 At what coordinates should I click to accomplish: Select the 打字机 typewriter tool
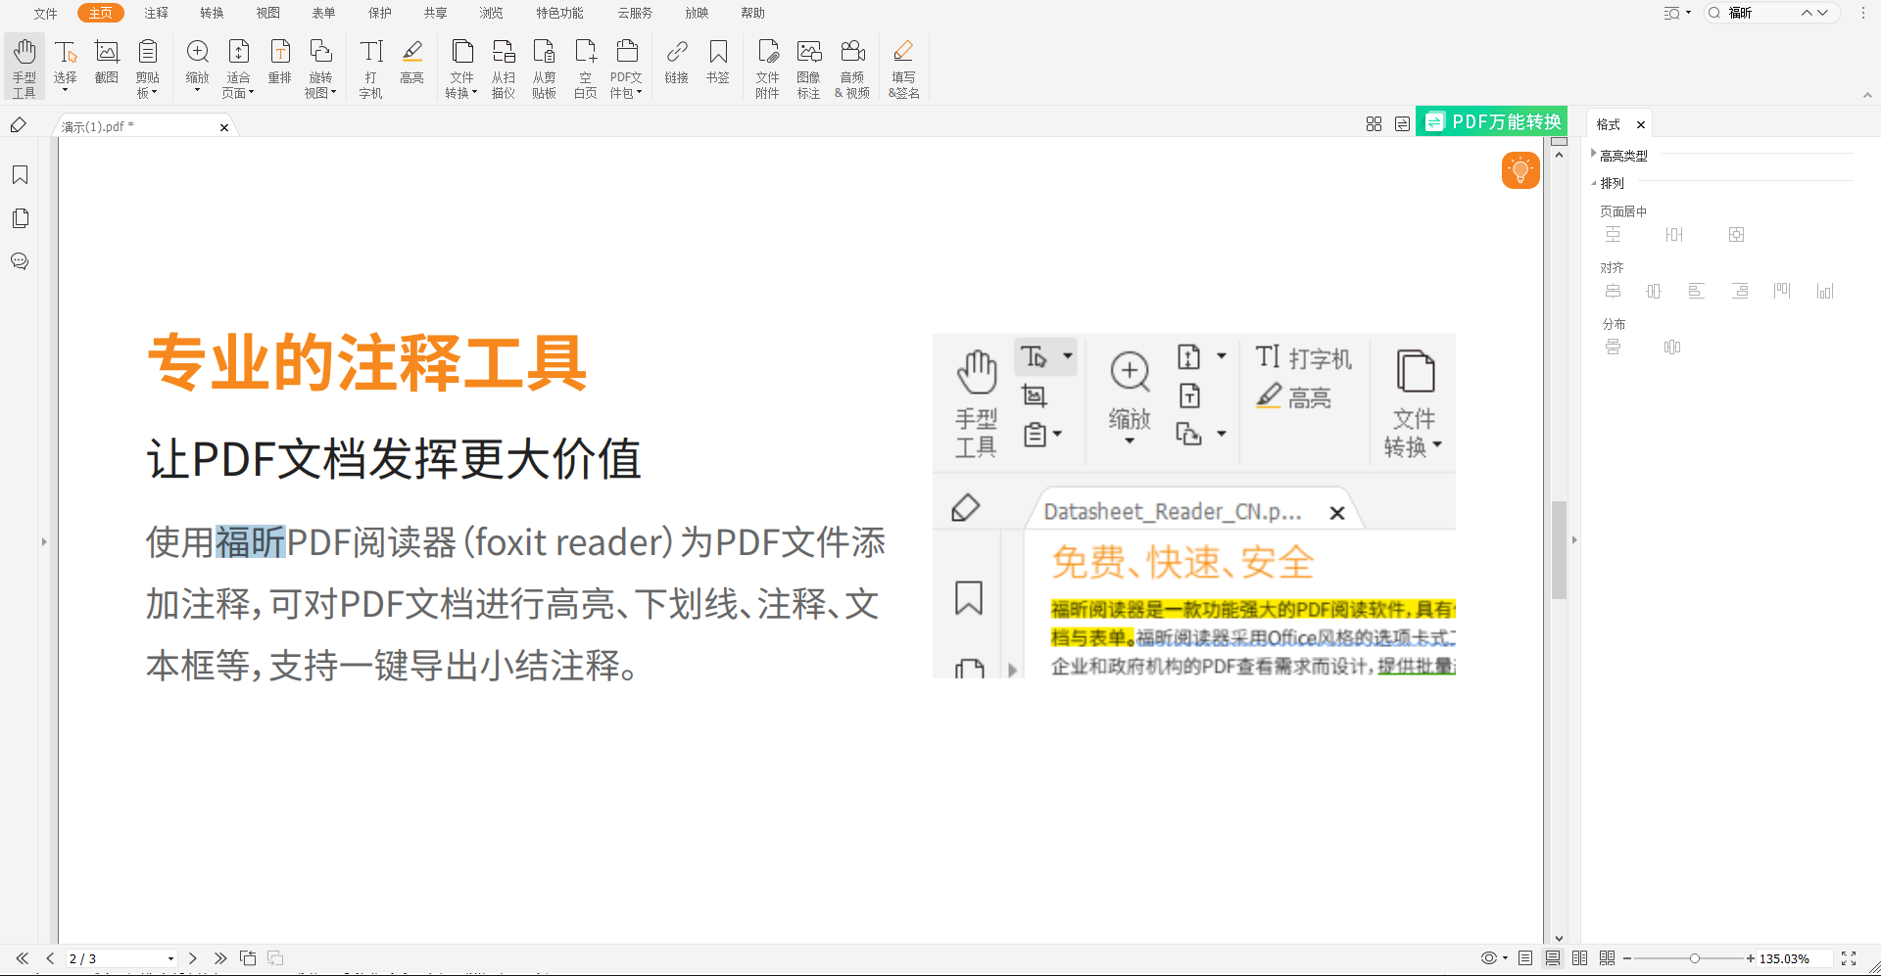pyautogui.click(x=370, y=66)
